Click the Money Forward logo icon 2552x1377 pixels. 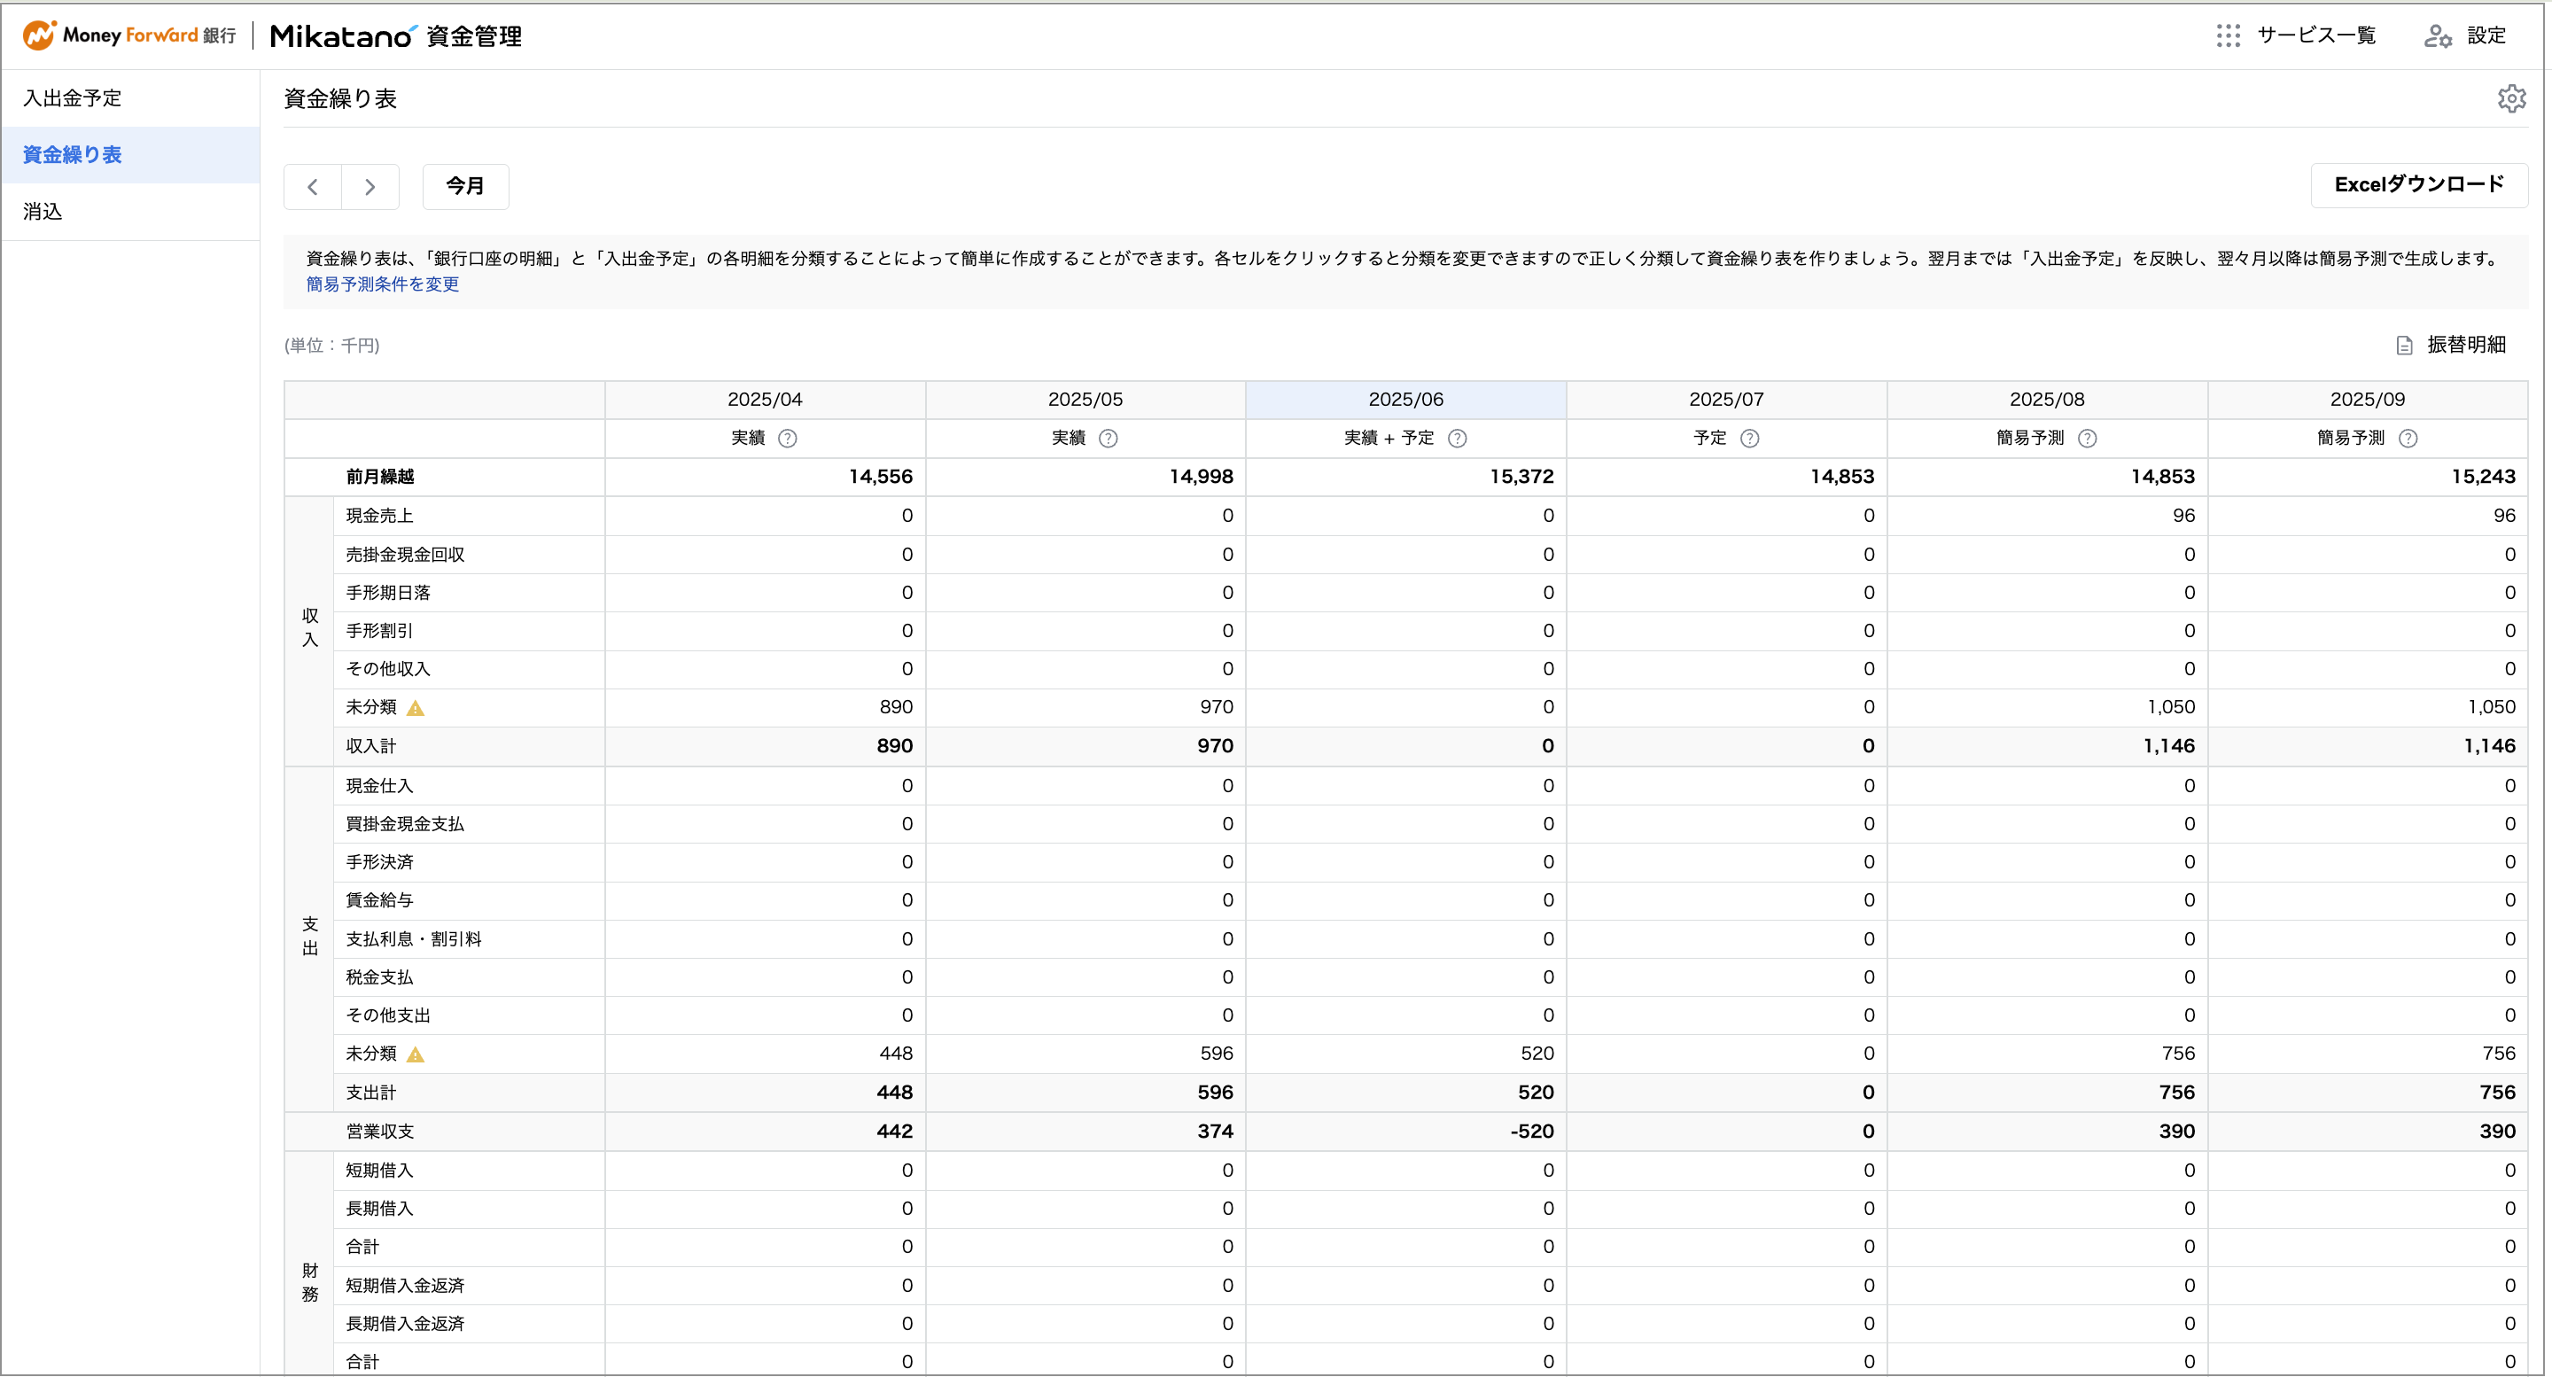click(39, 35)
